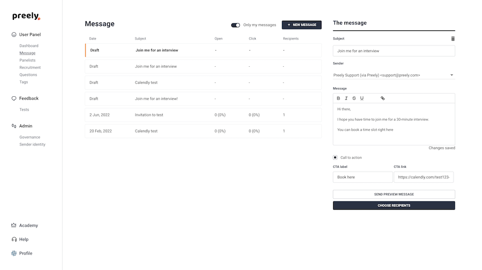Click the Recipients column header

click(290, 38)
